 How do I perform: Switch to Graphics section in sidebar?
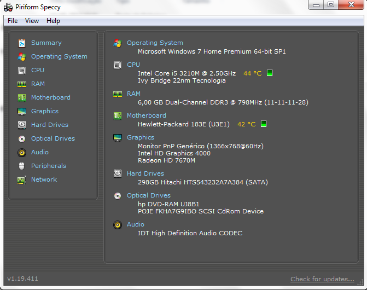pos(45,111)
